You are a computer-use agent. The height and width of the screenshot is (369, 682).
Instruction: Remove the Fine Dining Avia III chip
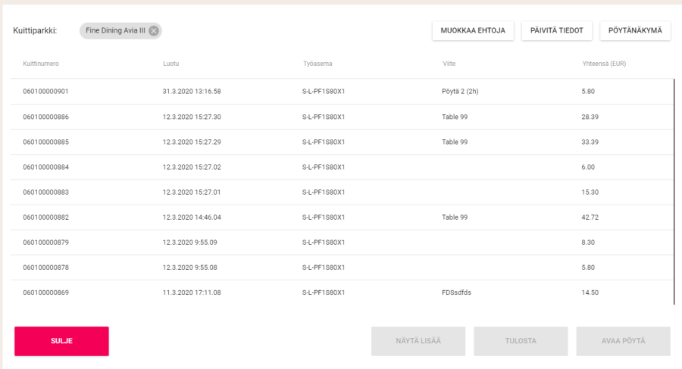click(154, 30)
